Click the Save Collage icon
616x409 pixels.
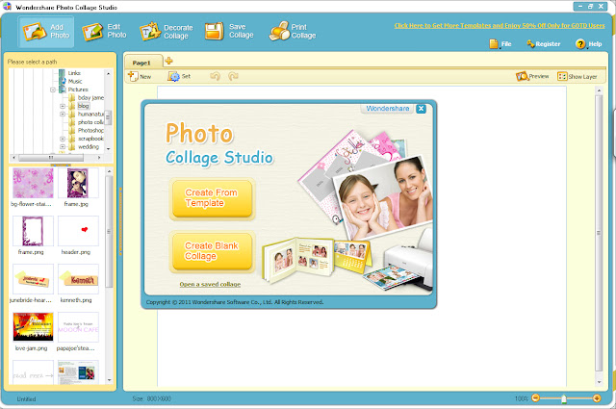pyautogui.click(x=214, y=31)
